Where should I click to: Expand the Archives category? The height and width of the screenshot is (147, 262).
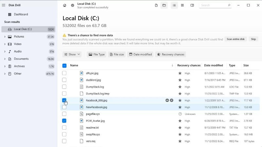click(x=5, y=66)
